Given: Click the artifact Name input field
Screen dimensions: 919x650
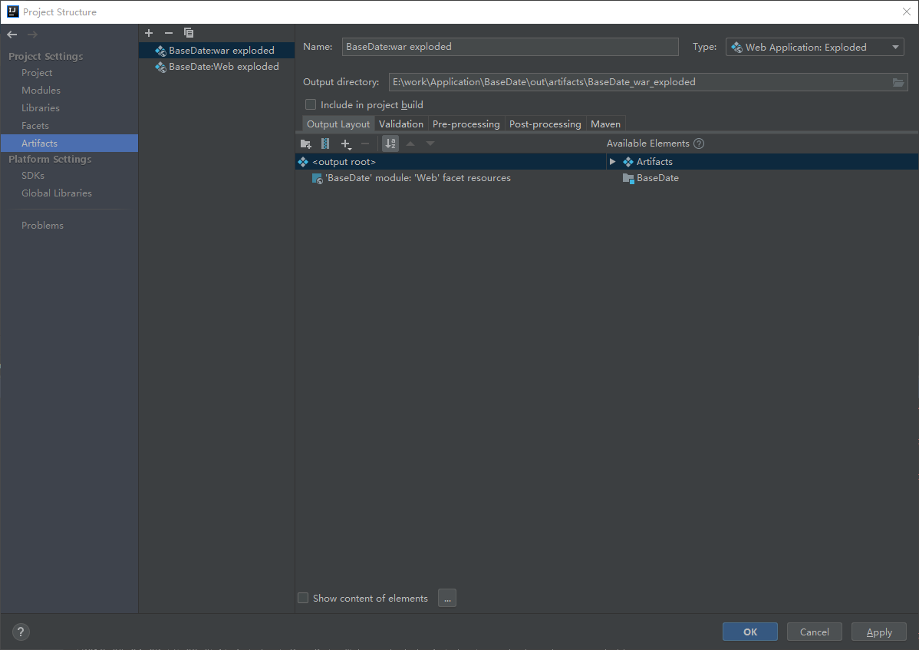Looking at the screenshot, I should coord(510,47).
